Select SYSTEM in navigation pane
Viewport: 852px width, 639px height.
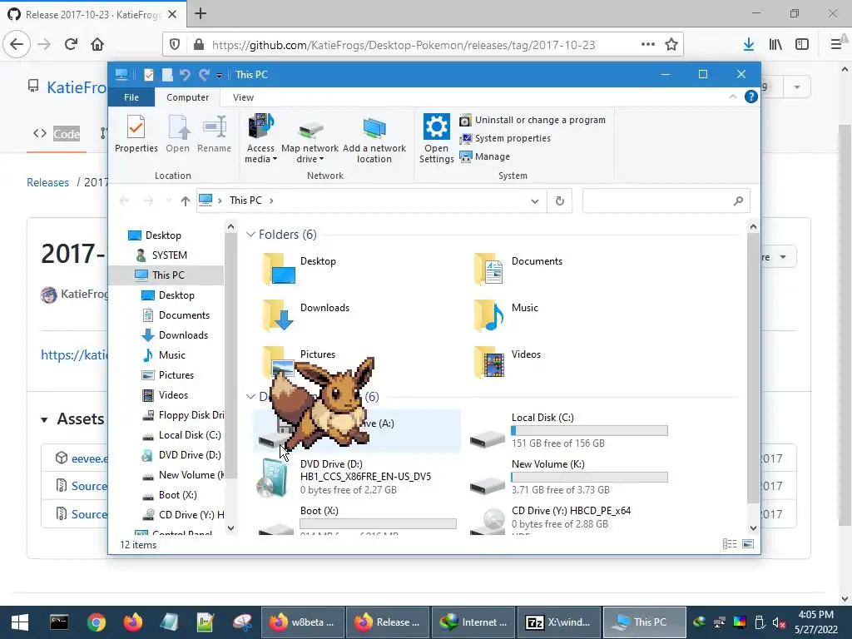pyautogui.click(x=169, y=255)
